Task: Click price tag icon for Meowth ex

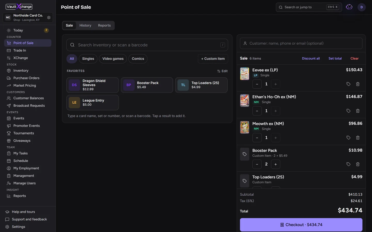Action: point(348,138)
